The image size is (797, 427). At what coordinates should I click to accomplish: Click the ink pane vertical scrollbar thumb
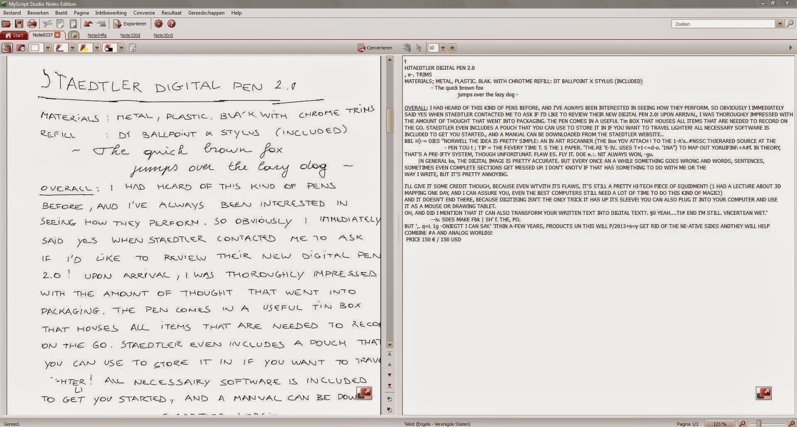pos(390,120)
